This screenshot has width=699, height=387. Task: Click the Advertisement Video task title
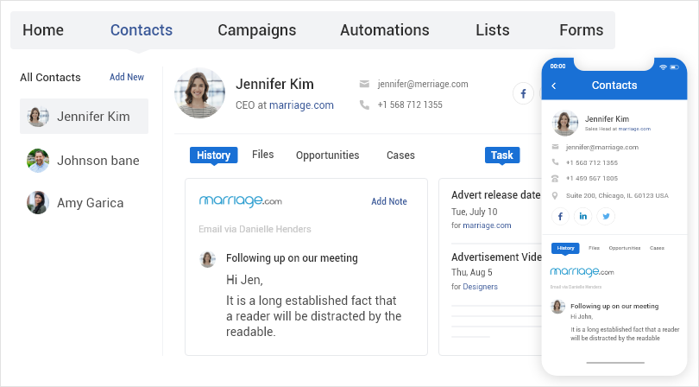pos(496,257)
